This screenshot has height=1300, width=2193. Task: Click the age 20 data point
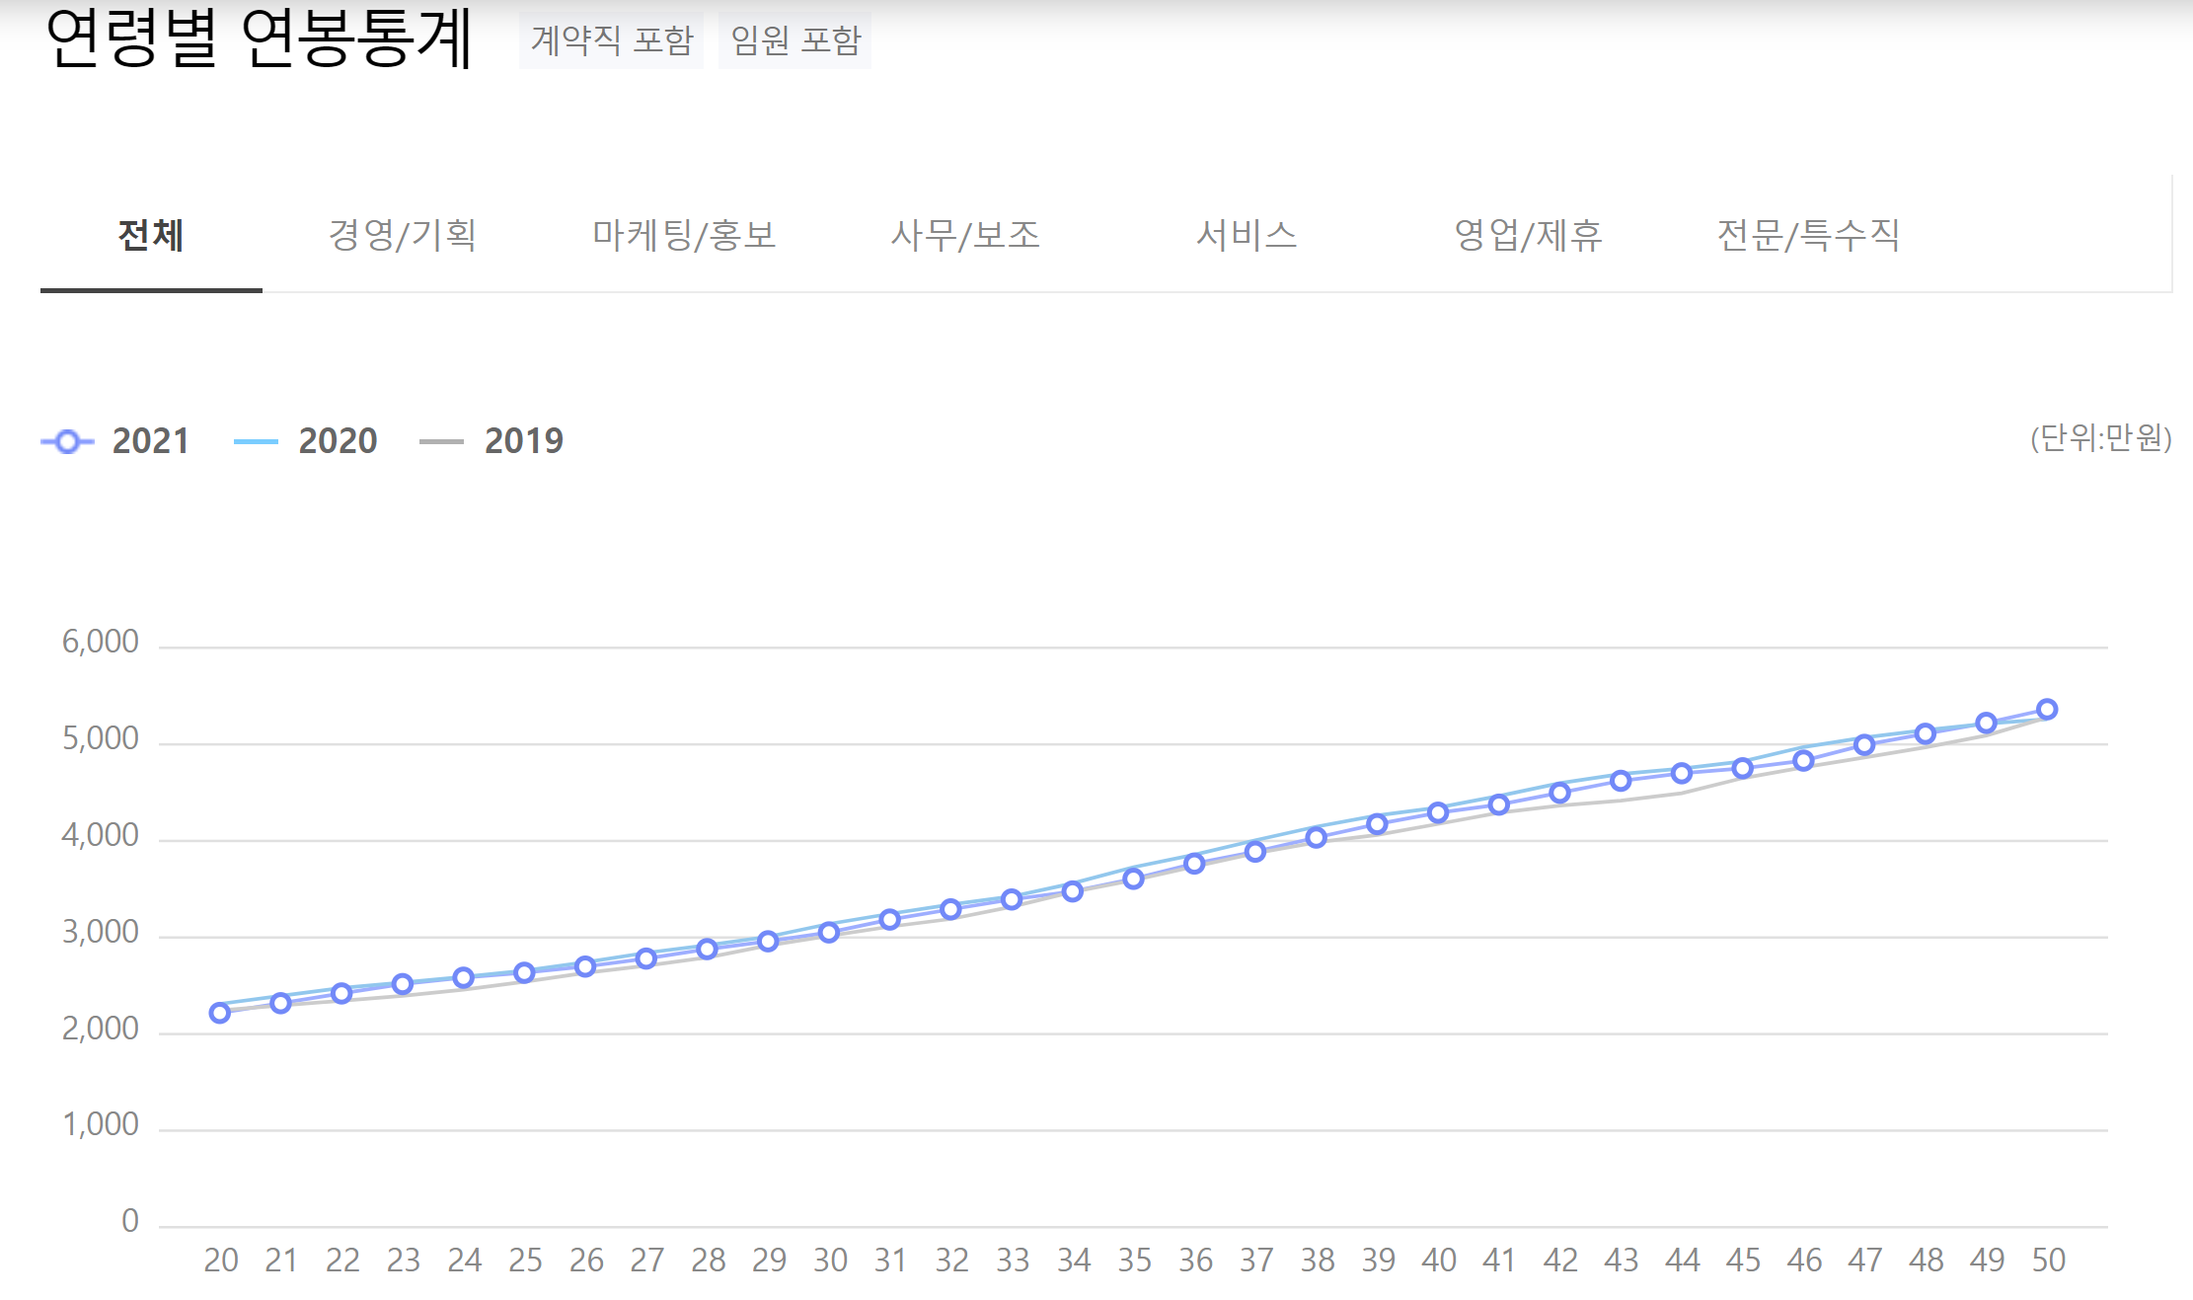pos(220,1013)
